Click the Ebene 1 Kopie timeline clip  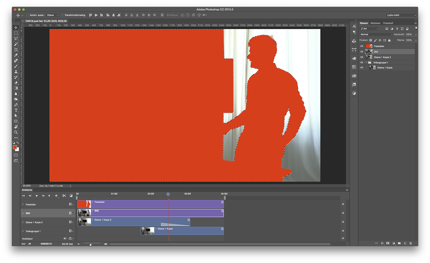[x=186, y=231]
